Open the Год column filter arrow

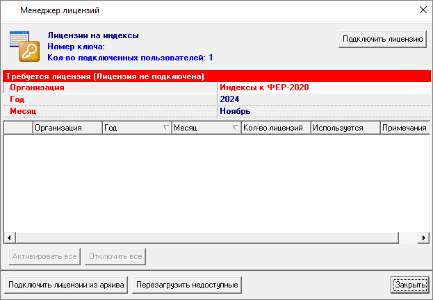point(165,128)
